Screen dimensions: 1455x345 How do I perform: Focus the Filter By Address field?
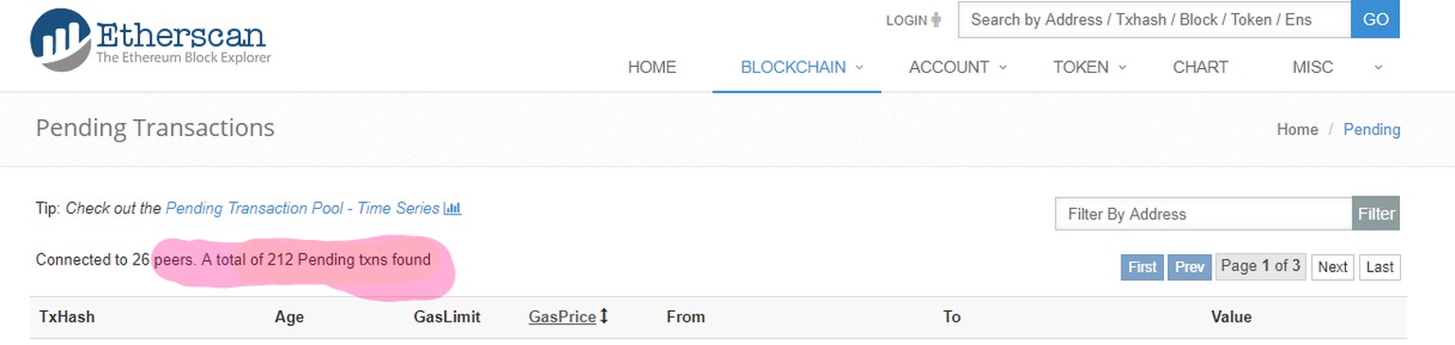(1204, 214)
